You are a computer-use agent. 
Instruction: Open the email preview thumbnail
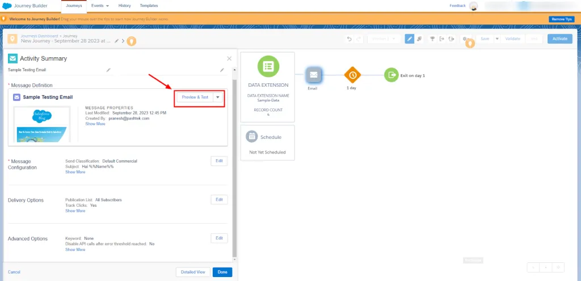[x=42, y=124]
